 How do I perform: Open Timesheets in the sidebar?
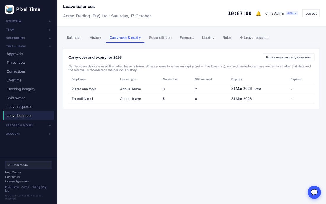click(x=28, y=63)
